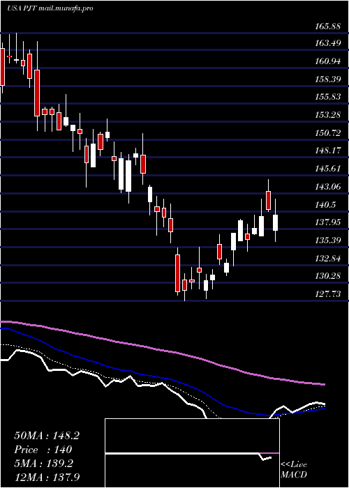
Task: Click the last white candlestick on the right
Action: coord(275,222)
